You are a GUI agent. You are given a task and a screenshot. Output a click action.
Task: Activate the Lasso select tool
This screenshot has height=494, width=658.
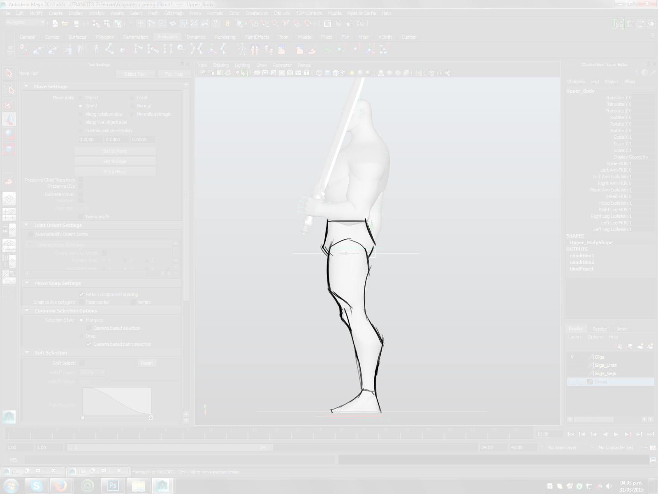pyautogui.click(x=9, y=89)
